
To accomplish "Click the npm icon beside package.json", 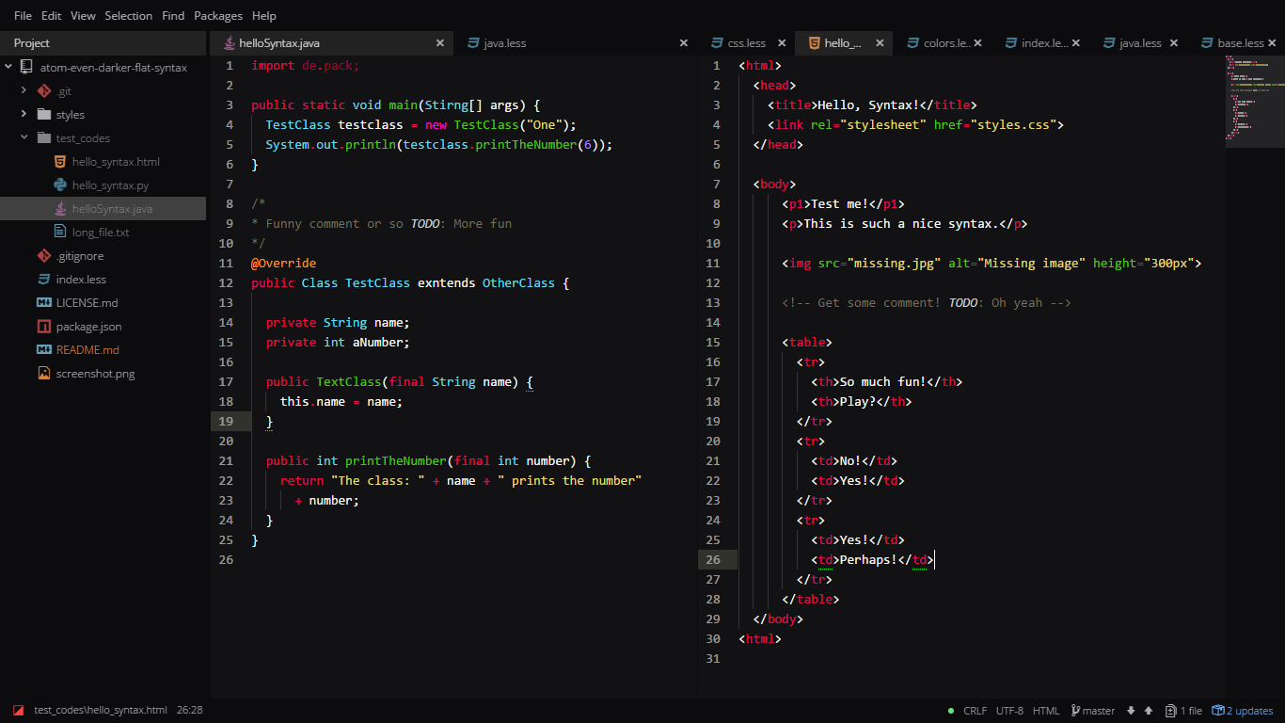I will [43, 327].
